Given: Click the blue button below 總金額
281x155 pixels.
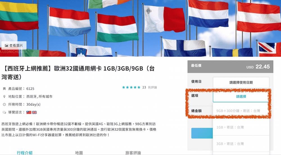Looking at the screenshot, I should pyautogui.click(x=202, y=133).
